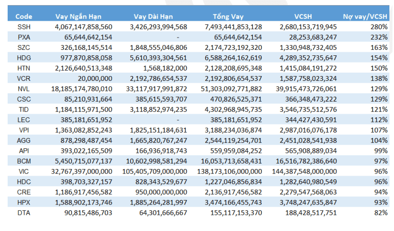
Task: Select value 6,588,264,162,619 in HDG row
Action: click(234, 58)
